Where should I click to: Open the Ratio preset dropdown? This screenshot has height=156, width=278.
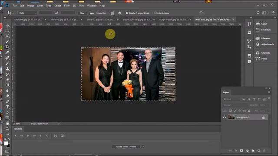[x=27, y=13]
